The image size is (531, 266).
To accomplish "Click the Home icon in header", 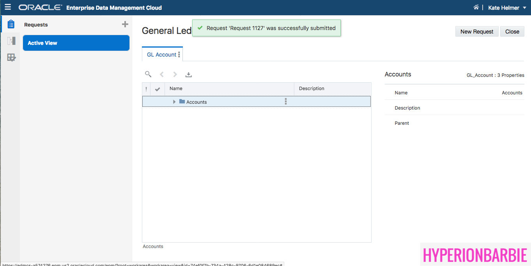I will click(x=476, y=7).
